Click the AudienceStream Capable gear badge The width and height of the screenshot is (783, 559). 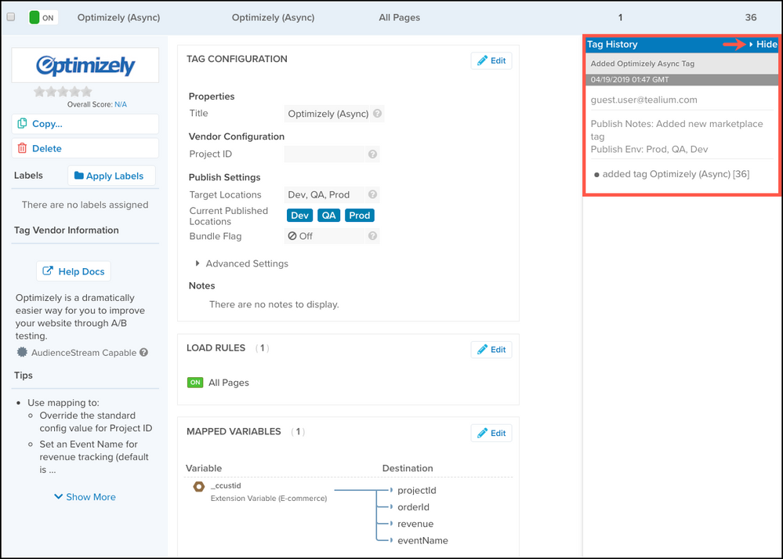click(x=23, y=353)
